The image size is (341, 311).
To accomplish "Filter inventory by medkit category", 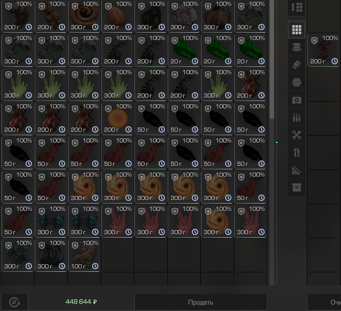I will coord(297,100).
